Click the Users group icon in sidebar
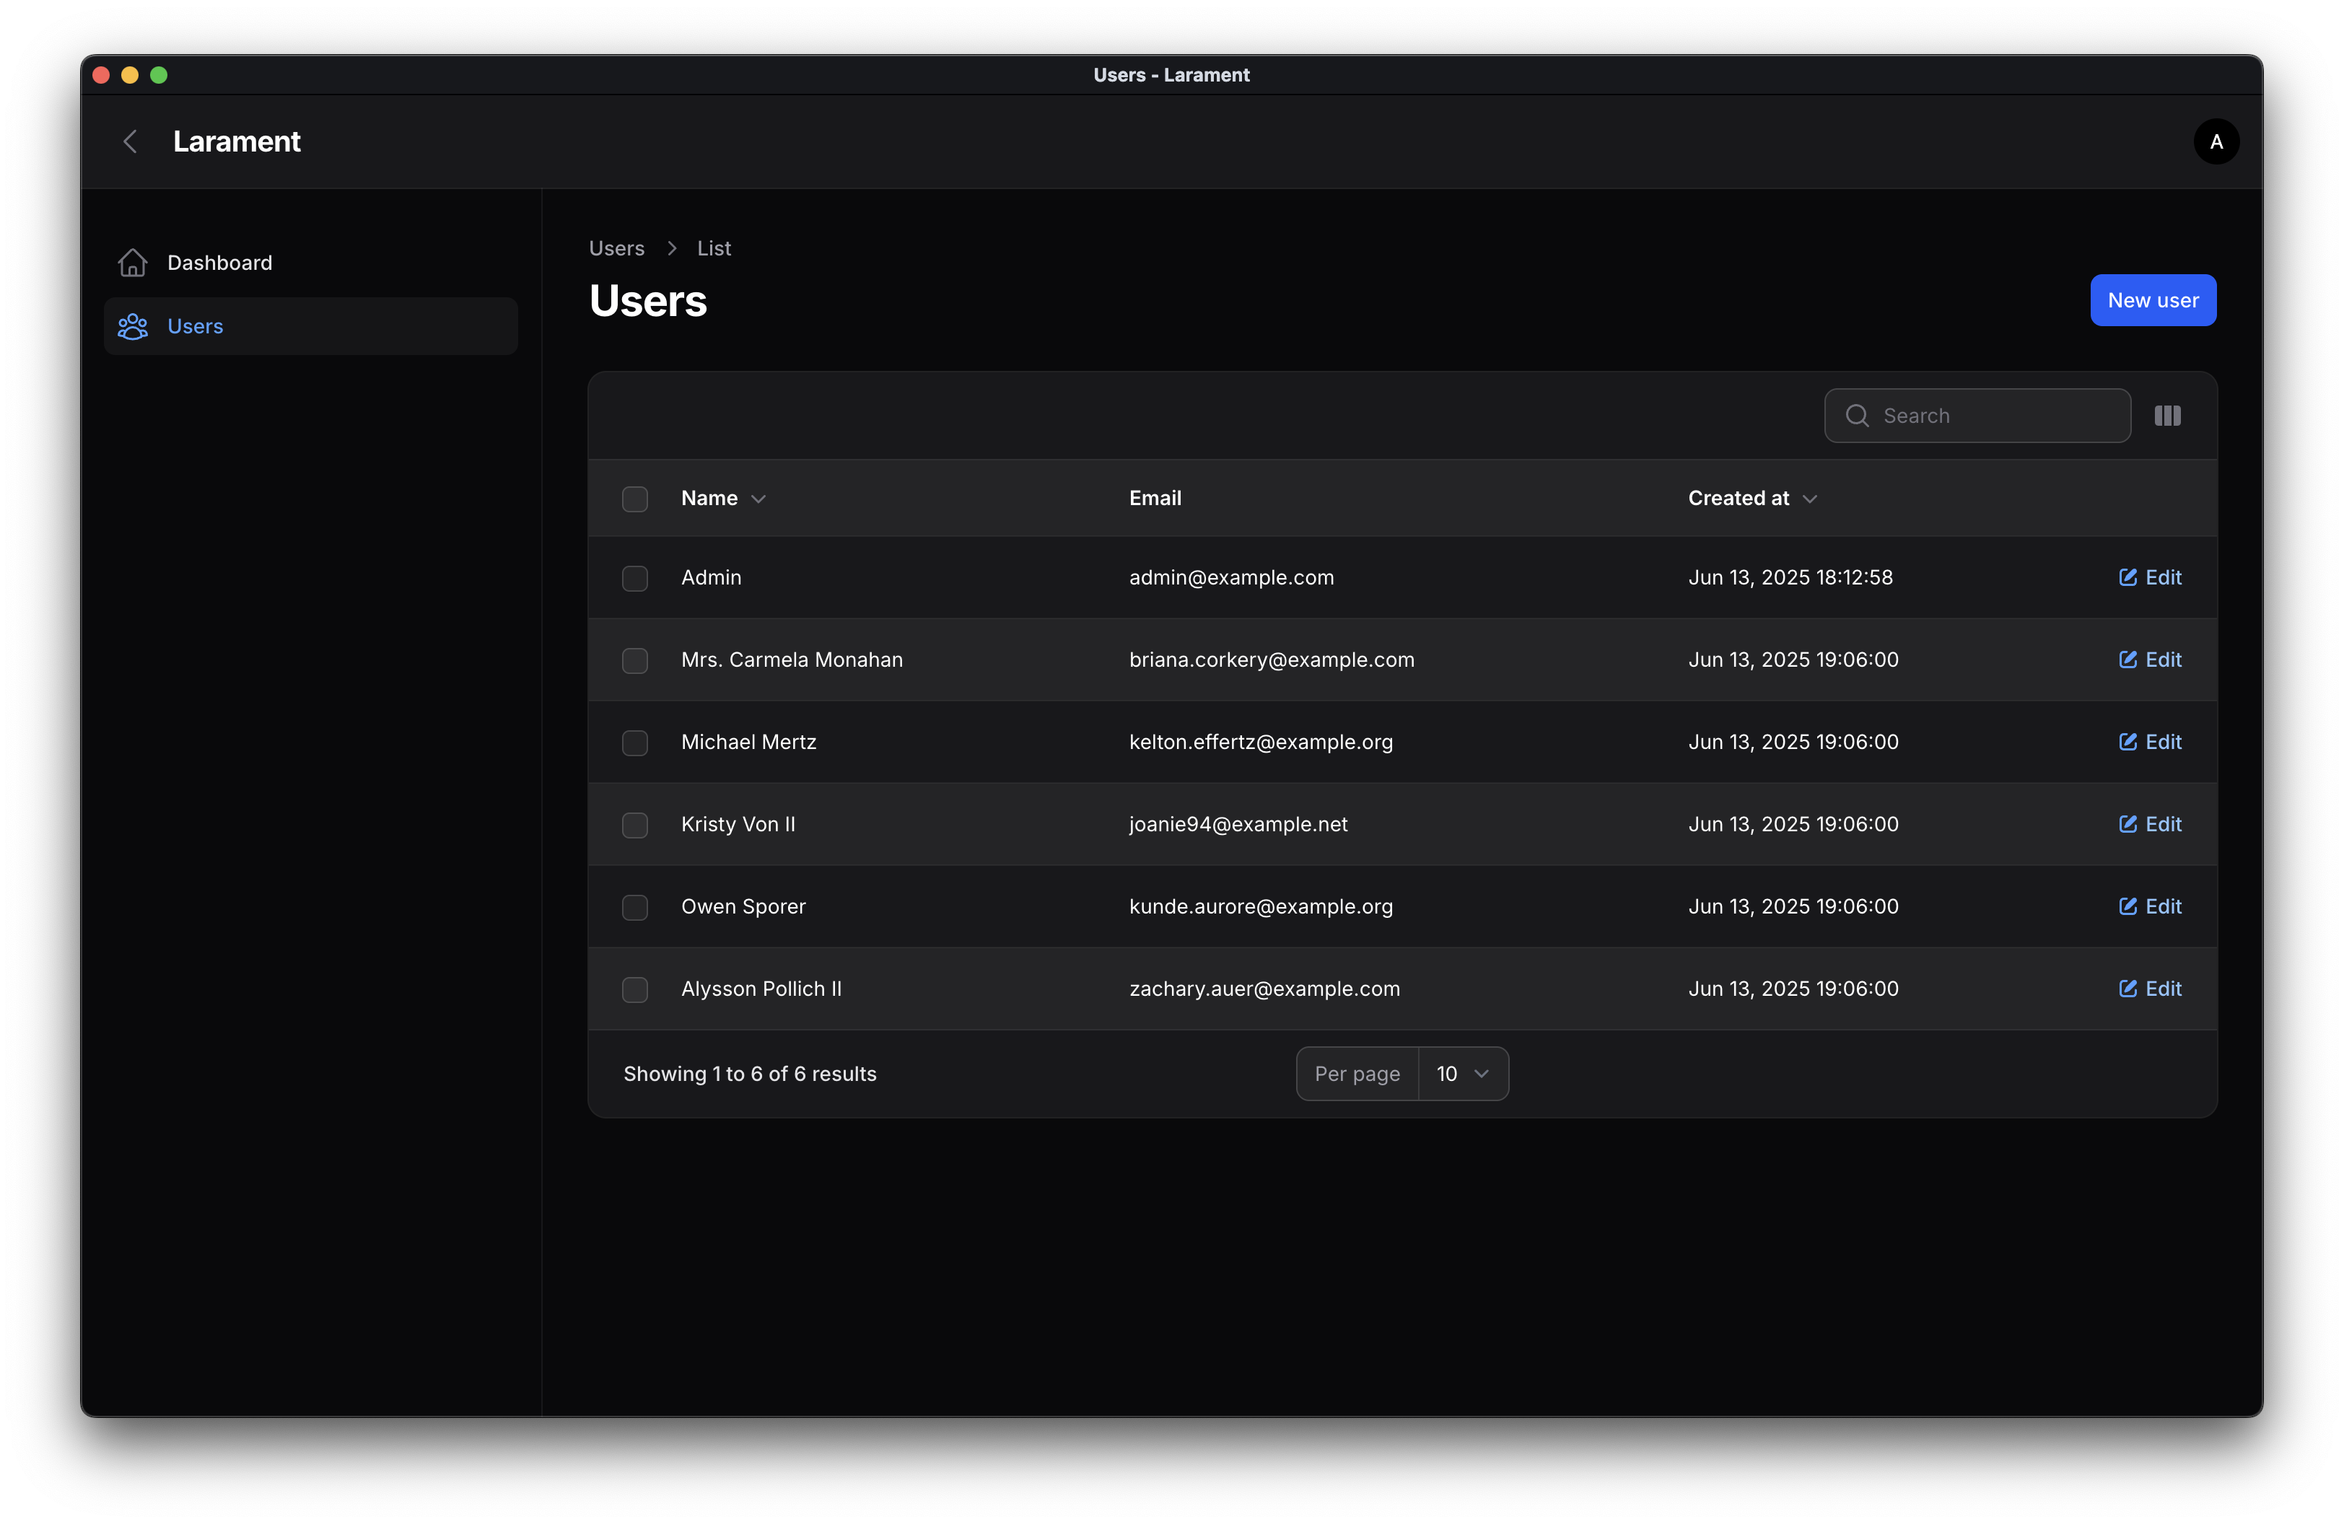This screenshot has width=2344, height=1524. [x=133, y=327]
